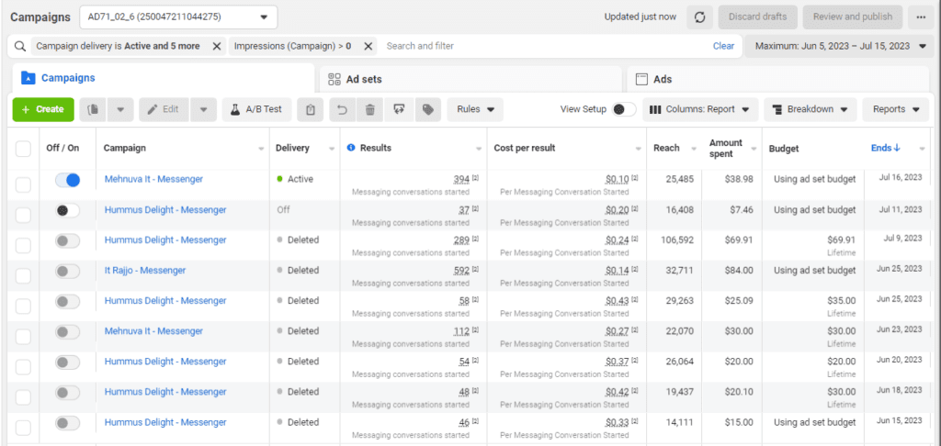Switch to the Campaigns tab
The width and height of the screenshot is (941, 446).
coord(164,79)
